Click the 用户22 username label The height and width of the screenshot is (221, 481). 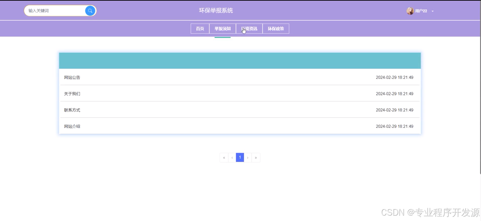[x=421, y=11]
